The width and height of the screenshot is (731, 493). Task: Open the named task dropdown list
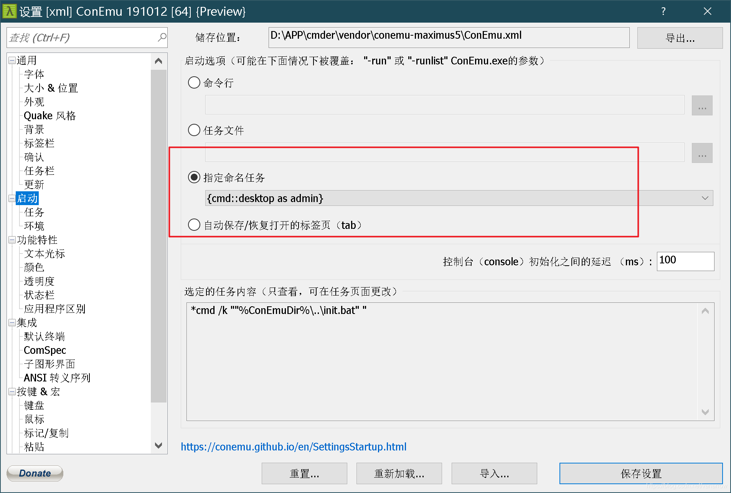[705, 198]
